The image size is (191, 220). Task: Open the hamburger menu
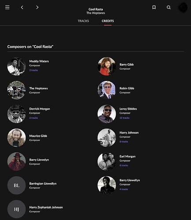click(x=7, y=7)
